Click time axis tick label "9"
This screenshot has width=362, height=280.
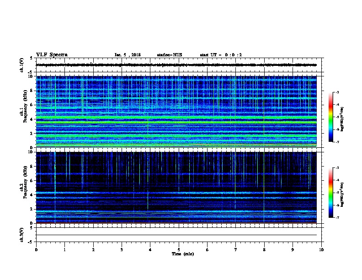[x=293, y=249]
